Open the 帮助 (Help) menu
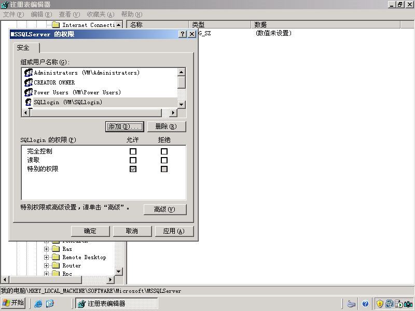This screenshot has width=415, height=311. 132,15
